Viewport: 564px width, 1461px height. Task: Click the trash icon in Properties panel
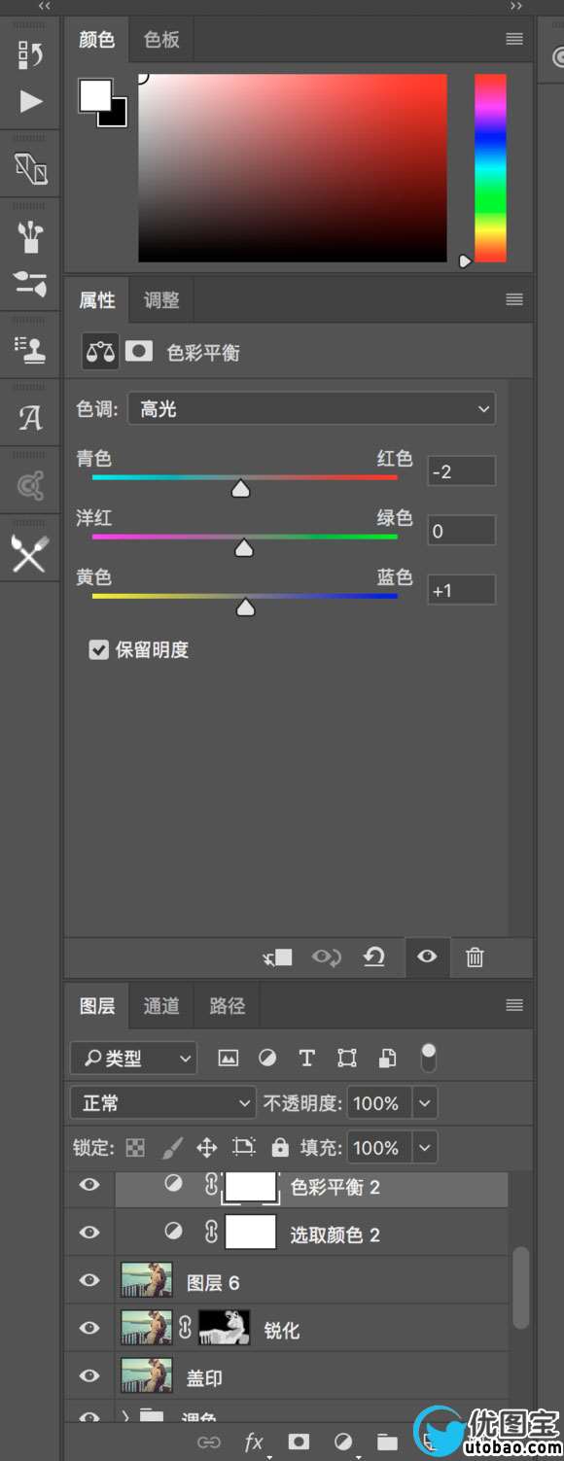point(475,957)
